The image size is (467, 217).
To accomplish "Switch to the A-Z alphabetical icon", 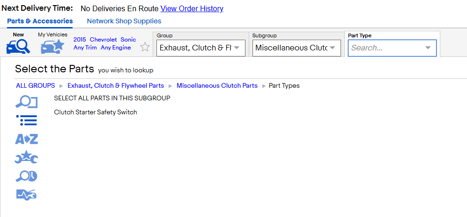I will tap(27, 139).
